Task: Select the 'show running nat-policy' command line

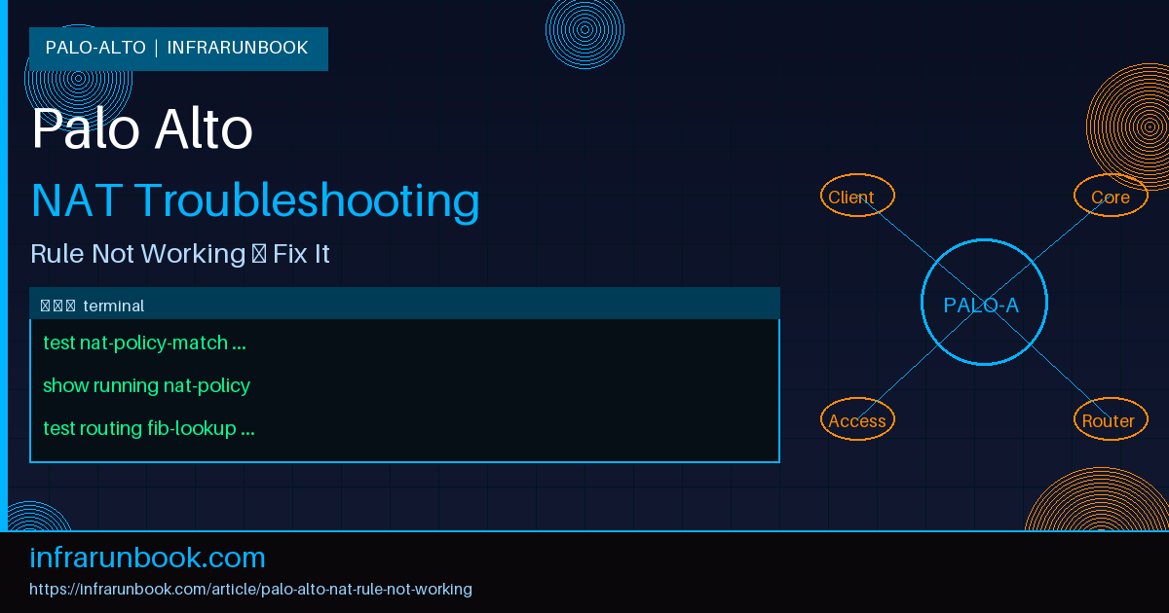Action: tap(146, 385)
